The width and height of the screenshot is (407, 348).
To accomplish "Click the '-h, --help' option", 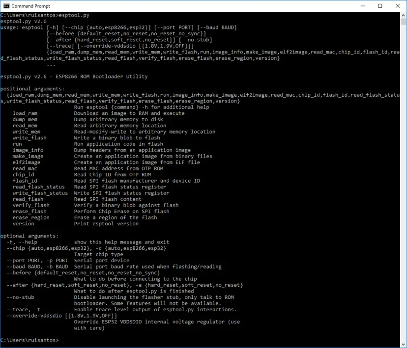I will point(22,242).
